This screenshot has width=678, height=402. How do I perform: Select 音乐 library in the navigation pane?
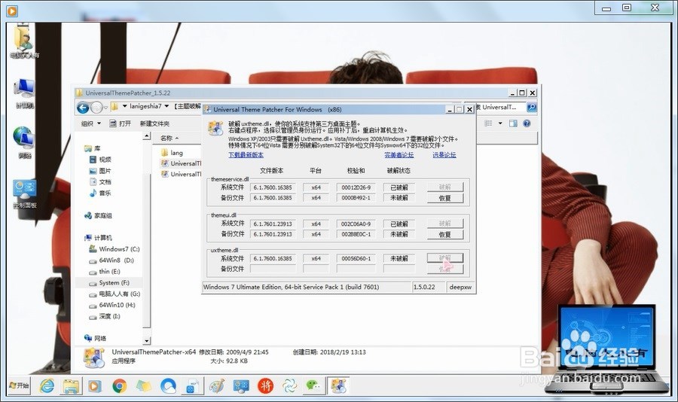point(100,193)
